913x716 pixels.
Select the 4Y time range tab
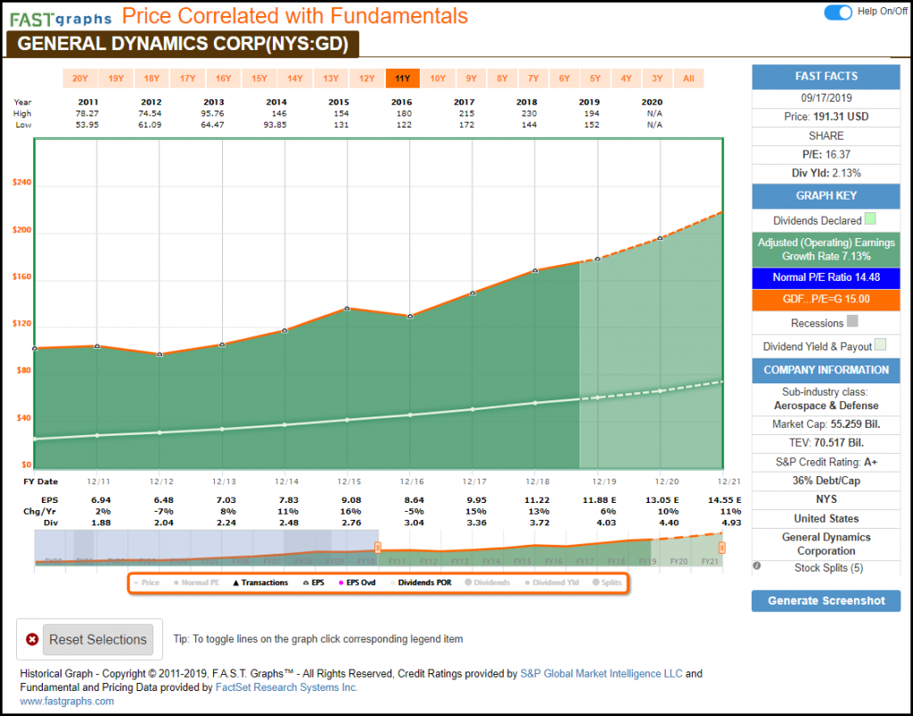tap(626, 78)
